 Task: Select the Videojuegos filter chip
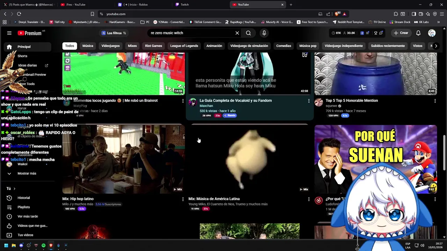pyautogui.click(x=110, y=46)
